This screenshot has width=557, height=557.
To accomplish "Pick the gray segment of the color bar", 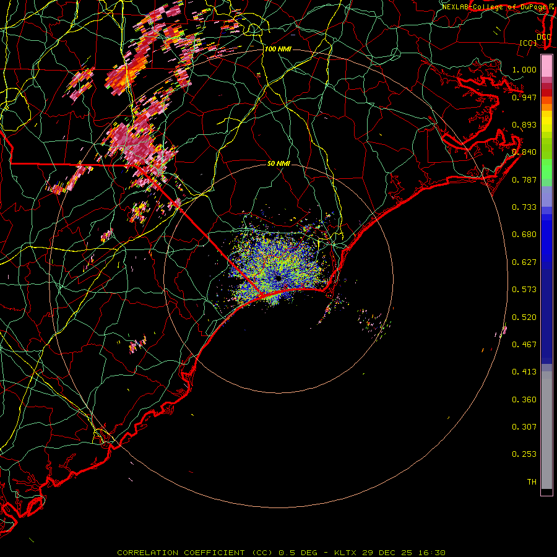I will [x=546, y=430].
